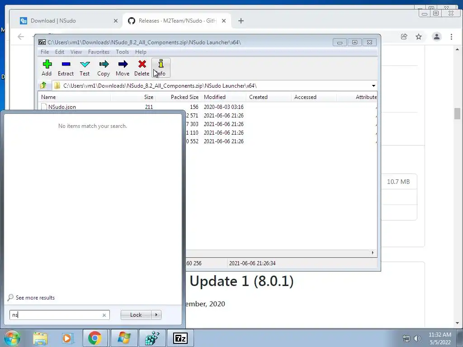
Task: Sort by the Modified column header
Action: coord(223,97)
